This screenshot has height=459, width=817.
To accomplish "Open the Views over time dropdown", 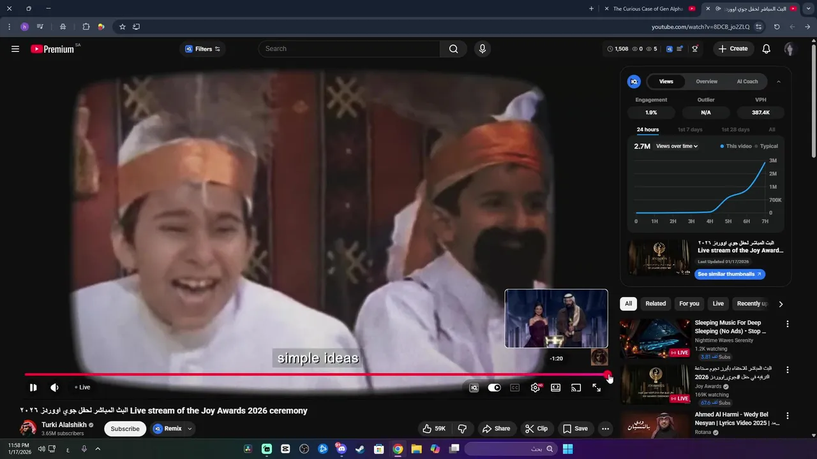I will click(677, 147).
